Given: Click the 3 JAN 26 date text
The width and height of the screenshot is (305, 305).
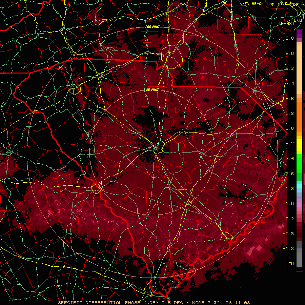Looking at the screenshot, I should [x=220, y=303].
